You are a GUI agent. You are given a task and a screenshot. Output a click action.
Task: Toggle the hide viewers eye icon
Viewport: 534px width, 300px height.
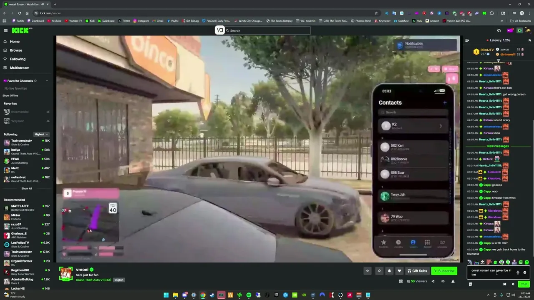(443, 281)
